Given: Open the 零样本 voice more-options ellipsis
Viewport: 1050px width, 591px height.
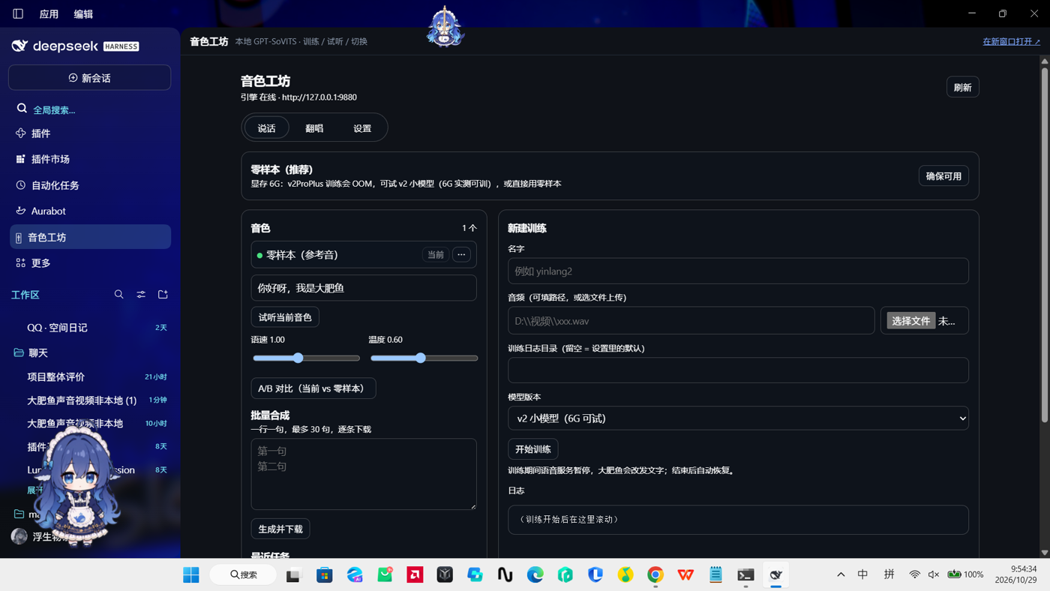Looking at the screenshot, I should click(461, 255).
